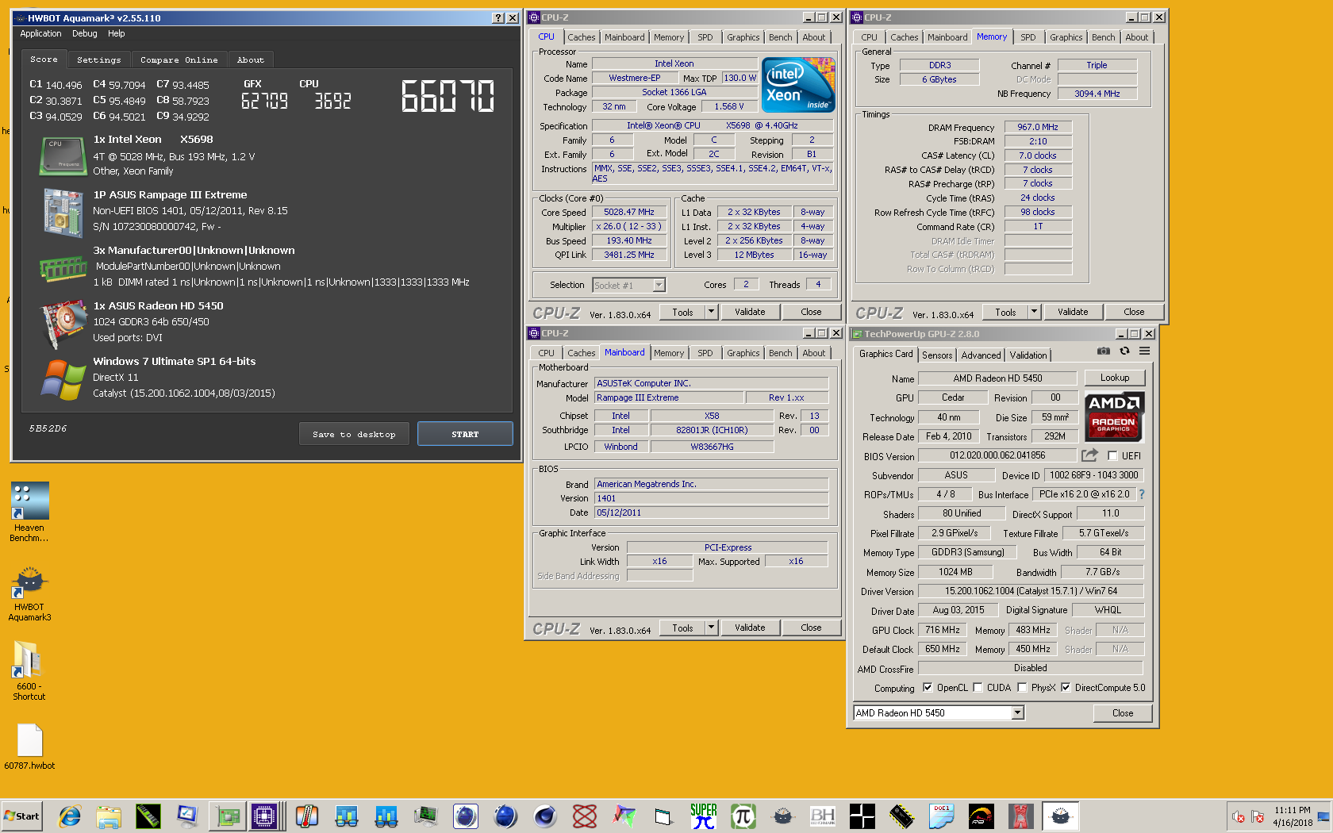The width and height of the screenshot is (1333, 833).
Task: Open the HWBOT Aquamark3 desktop shortcut
Action: [29, 593]
